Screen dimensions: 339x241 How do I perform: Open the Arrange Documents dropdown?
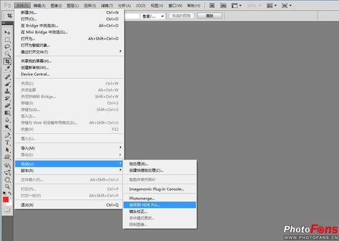[x=272, y=6]
